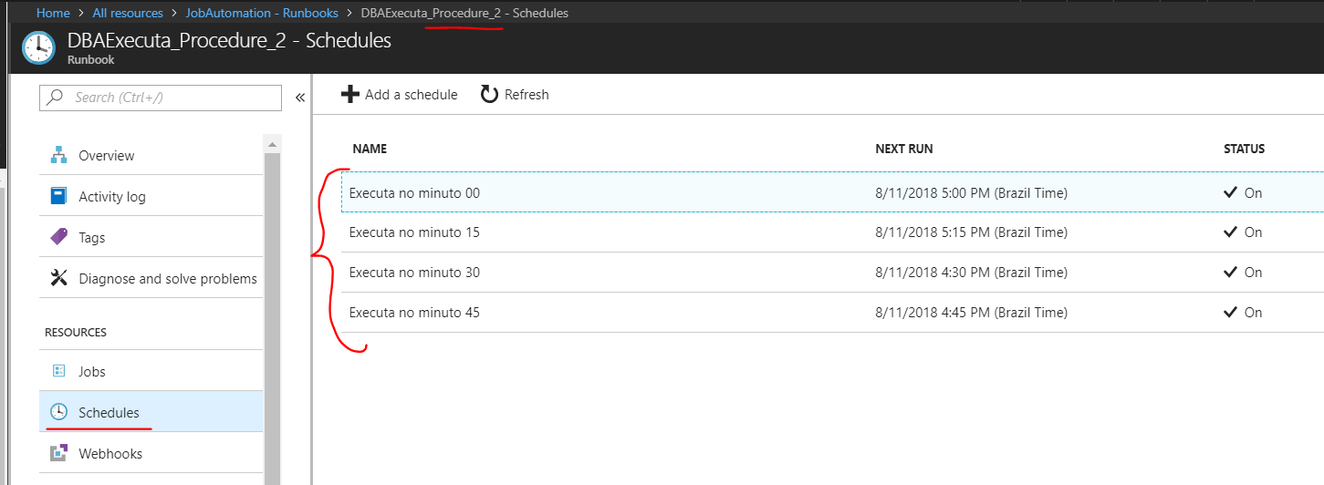Click the Jobs icon under Resources
Screen dimensions: 1324x485
[x=58, y=371]
